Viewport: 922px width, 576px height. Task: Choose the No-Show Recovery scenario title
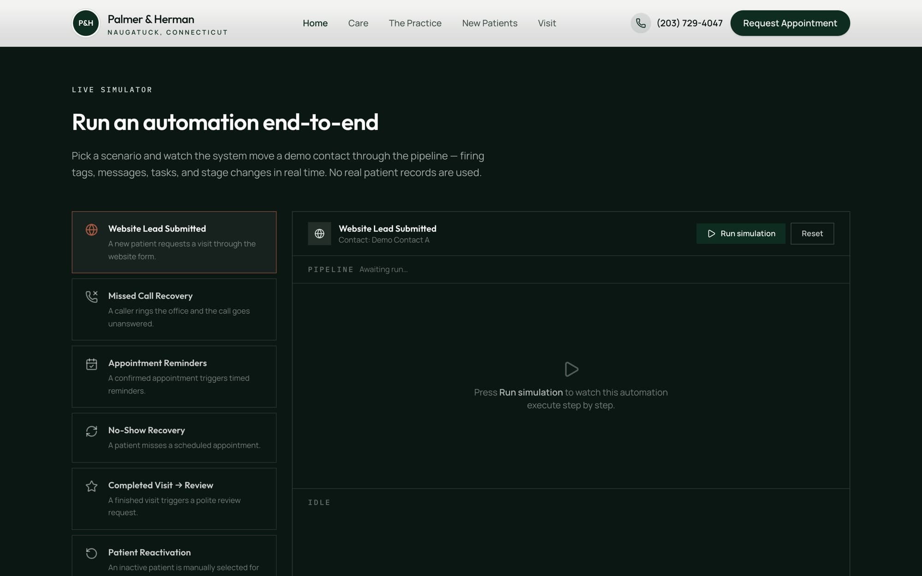tap(147, 430)
